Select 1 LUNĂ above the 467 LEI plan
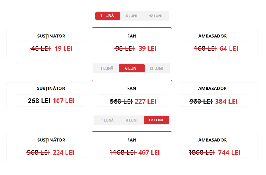266x175 pixels. 107,120
